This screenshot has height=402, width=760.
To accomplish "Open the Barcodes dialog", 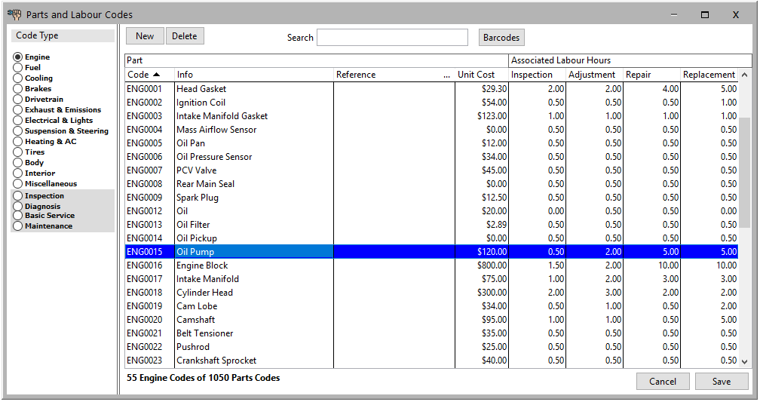I will [501, 37].
